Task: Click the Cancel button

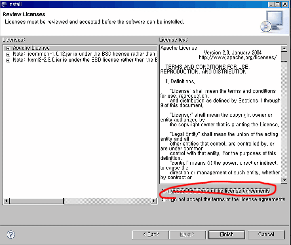Action: [x=266, y=235]
